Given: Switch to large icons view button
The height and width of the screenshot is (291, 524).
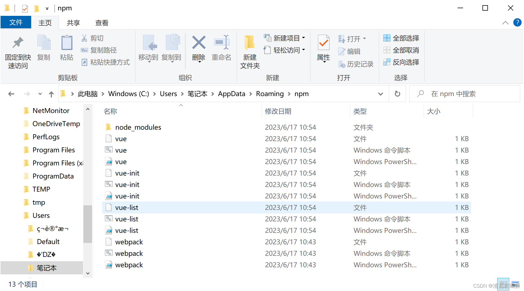Looking at the screenshot, I should click(x=515, y=284).
